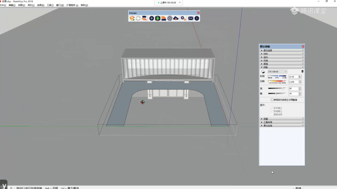The width and height of the screenshot is (337, 189).
Task: Click dark value field showing 45
Action: coord(293,94)
